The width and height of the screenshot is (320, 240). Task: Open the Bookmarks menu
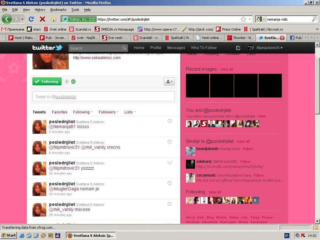pyautogui.click(x=59, y=10)
